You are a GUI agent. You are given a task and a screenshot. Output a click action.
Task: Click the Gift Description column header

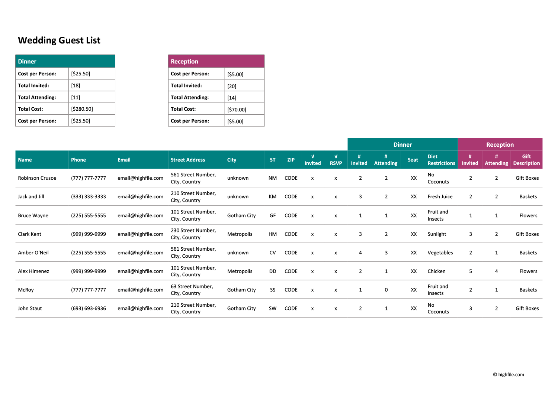click(527, 160)
